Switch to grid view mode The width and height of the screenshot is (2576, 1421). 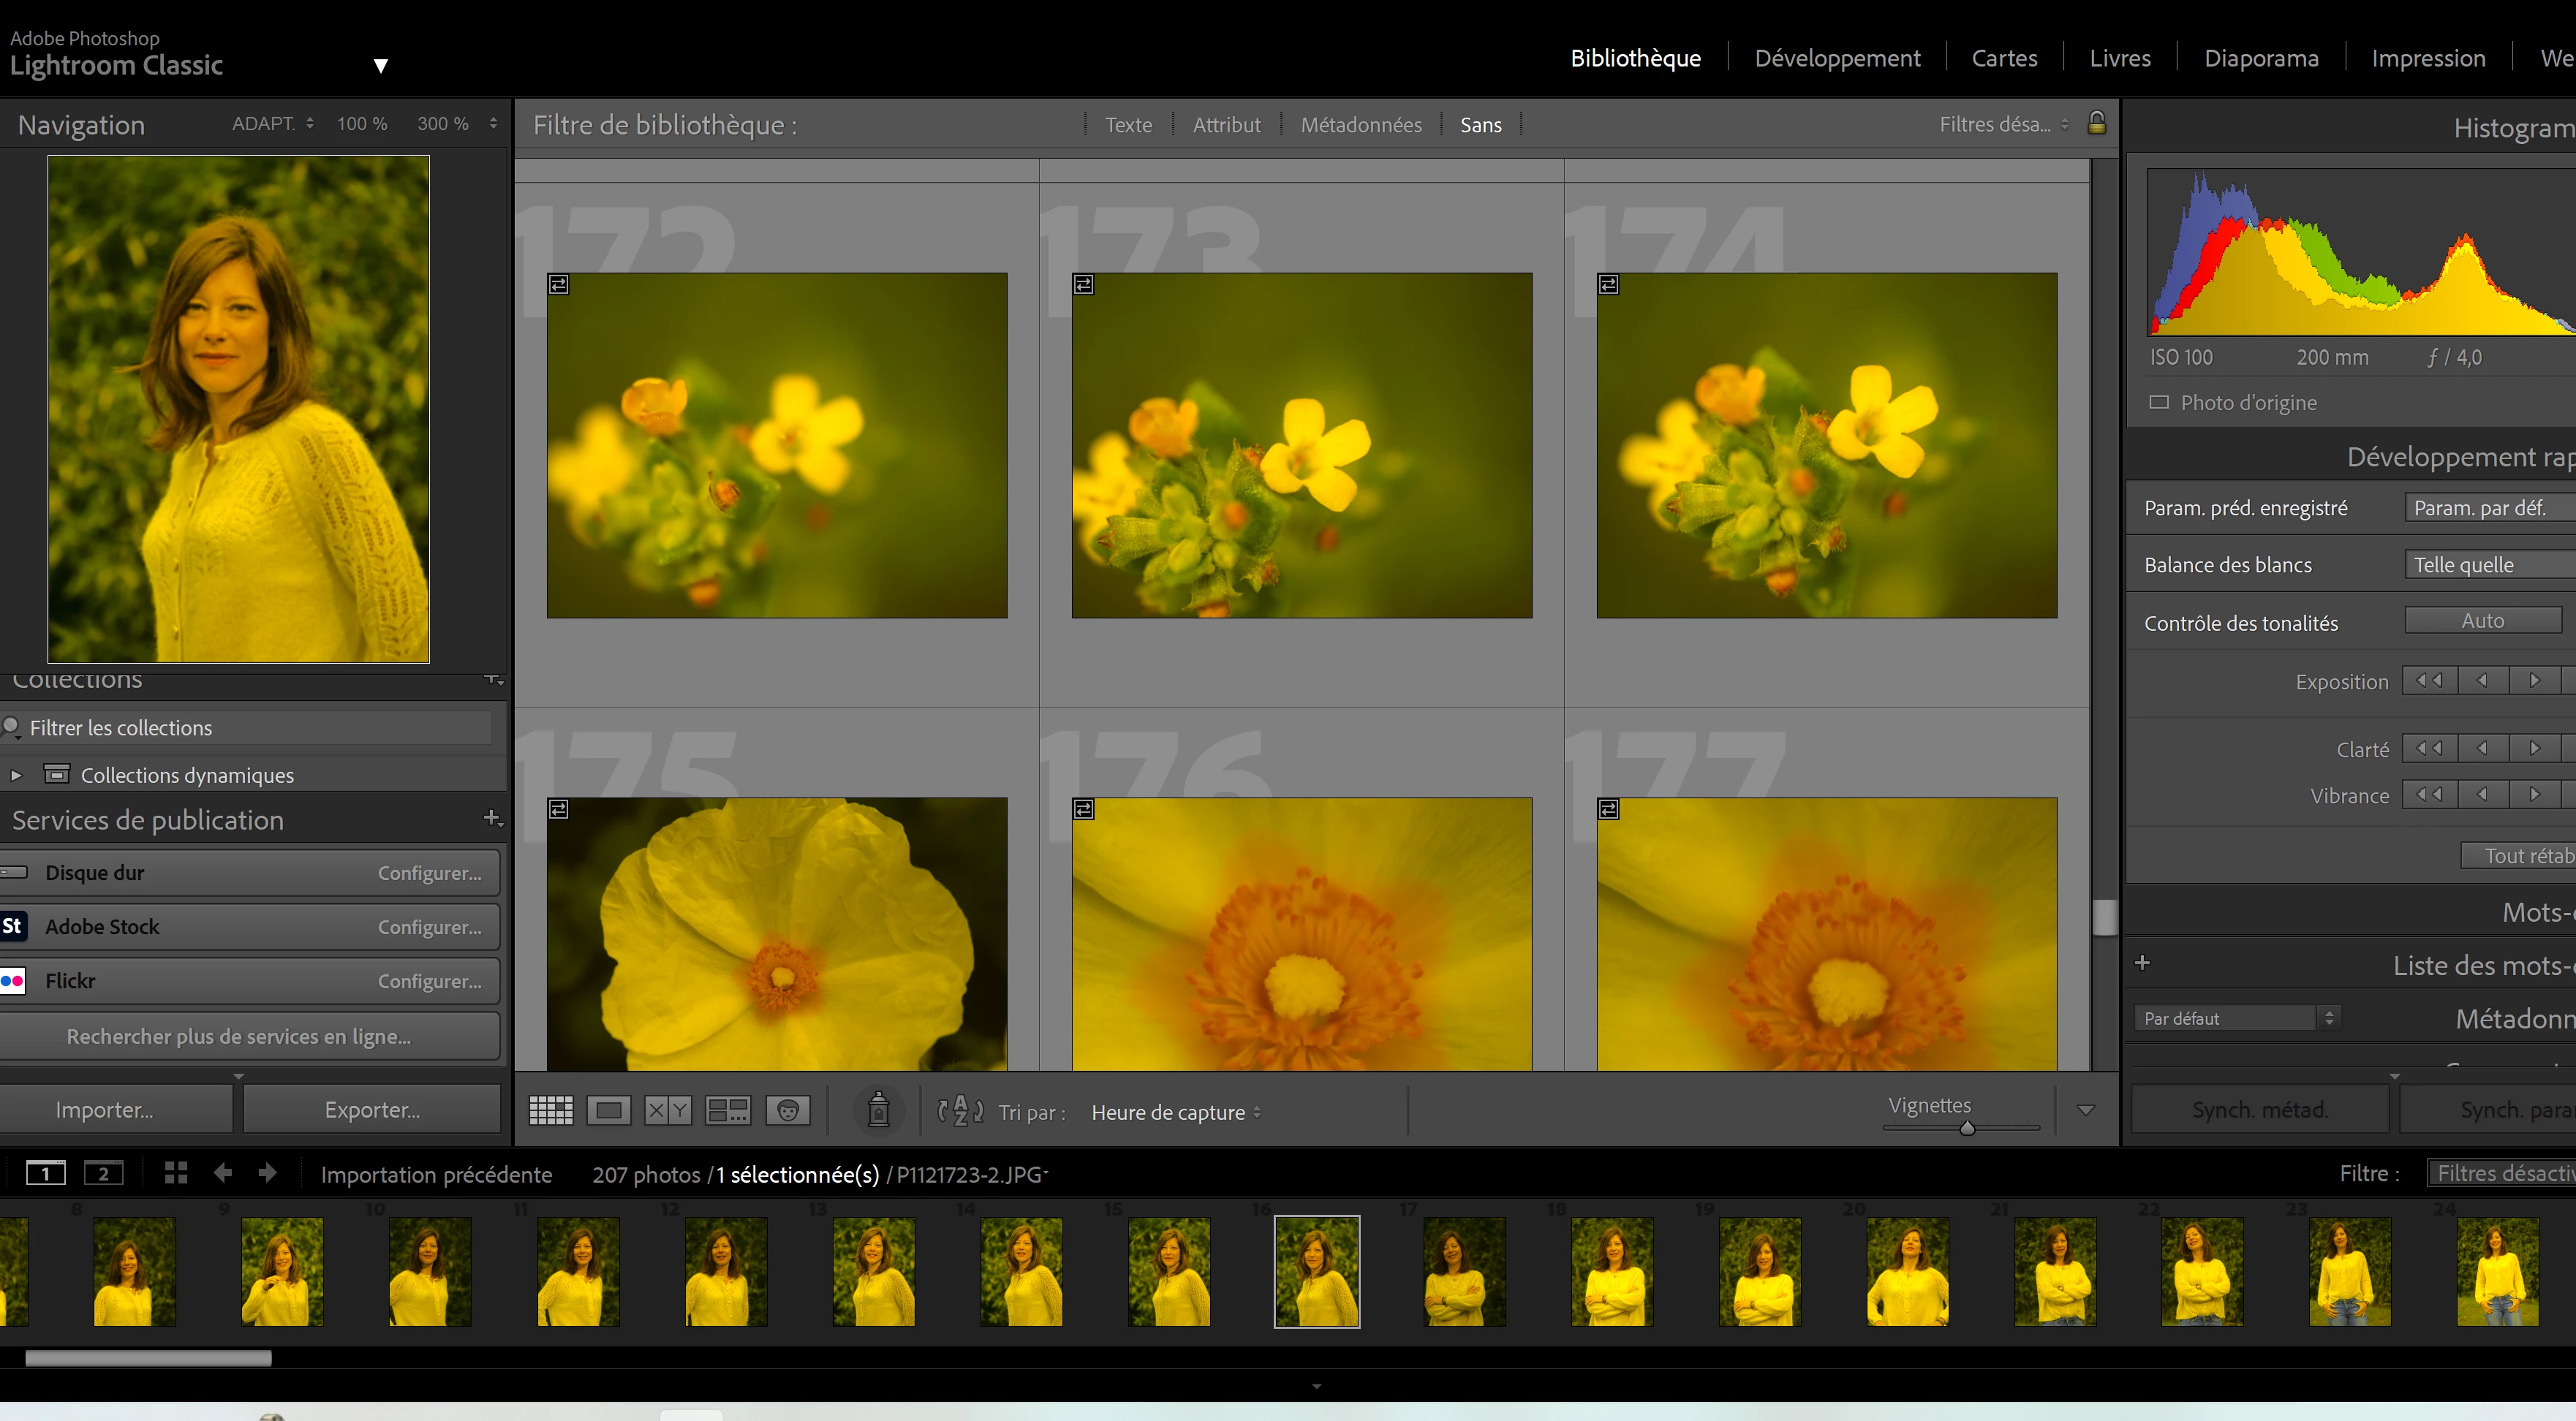550,1110
